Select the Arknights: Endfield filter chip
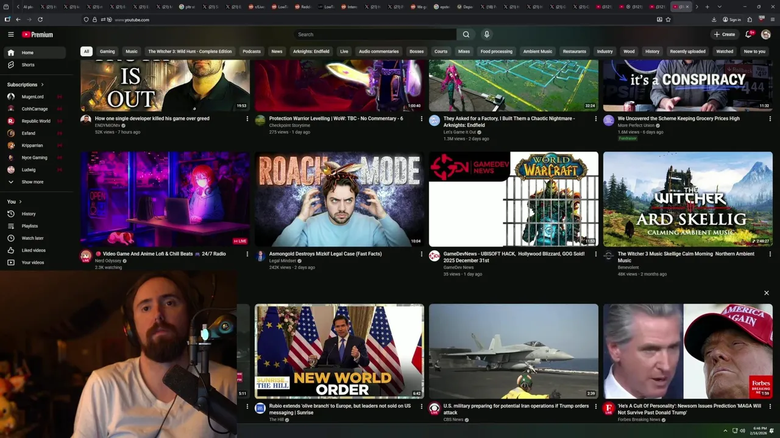This screenshot has height=438, width=780. (x=311, y=51)
